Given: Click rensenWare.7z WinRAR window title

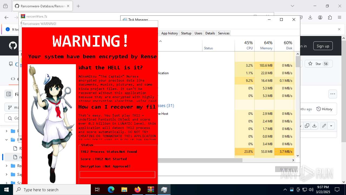Looking at the screenshot, I should [37, 16].
